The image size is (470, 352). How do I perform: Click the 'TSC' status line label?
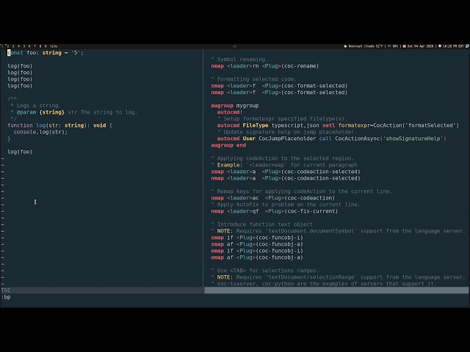click(x=6, y=290)
